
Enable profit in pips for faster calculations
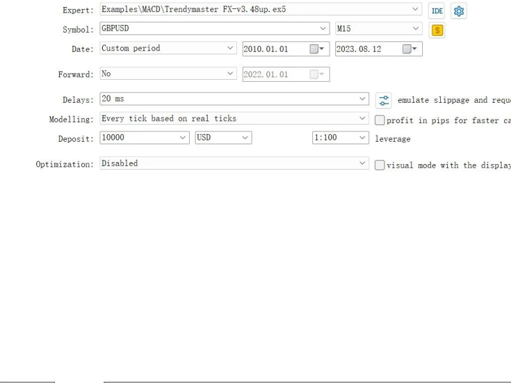click(x=380, y=120)
